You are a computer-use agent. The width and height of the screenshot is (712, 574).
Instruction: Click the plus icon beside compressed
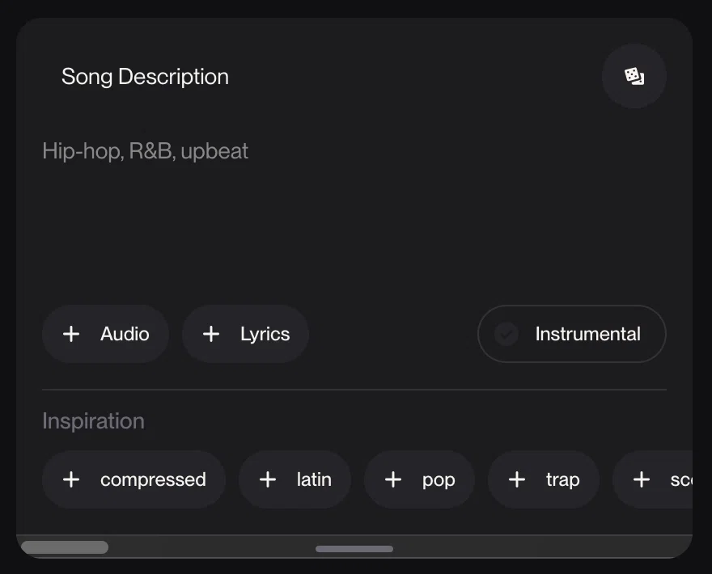tap(71, 479)
